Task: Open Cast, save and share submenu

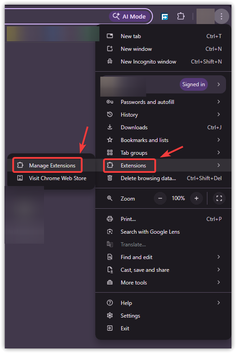Action: coord(163,270)
